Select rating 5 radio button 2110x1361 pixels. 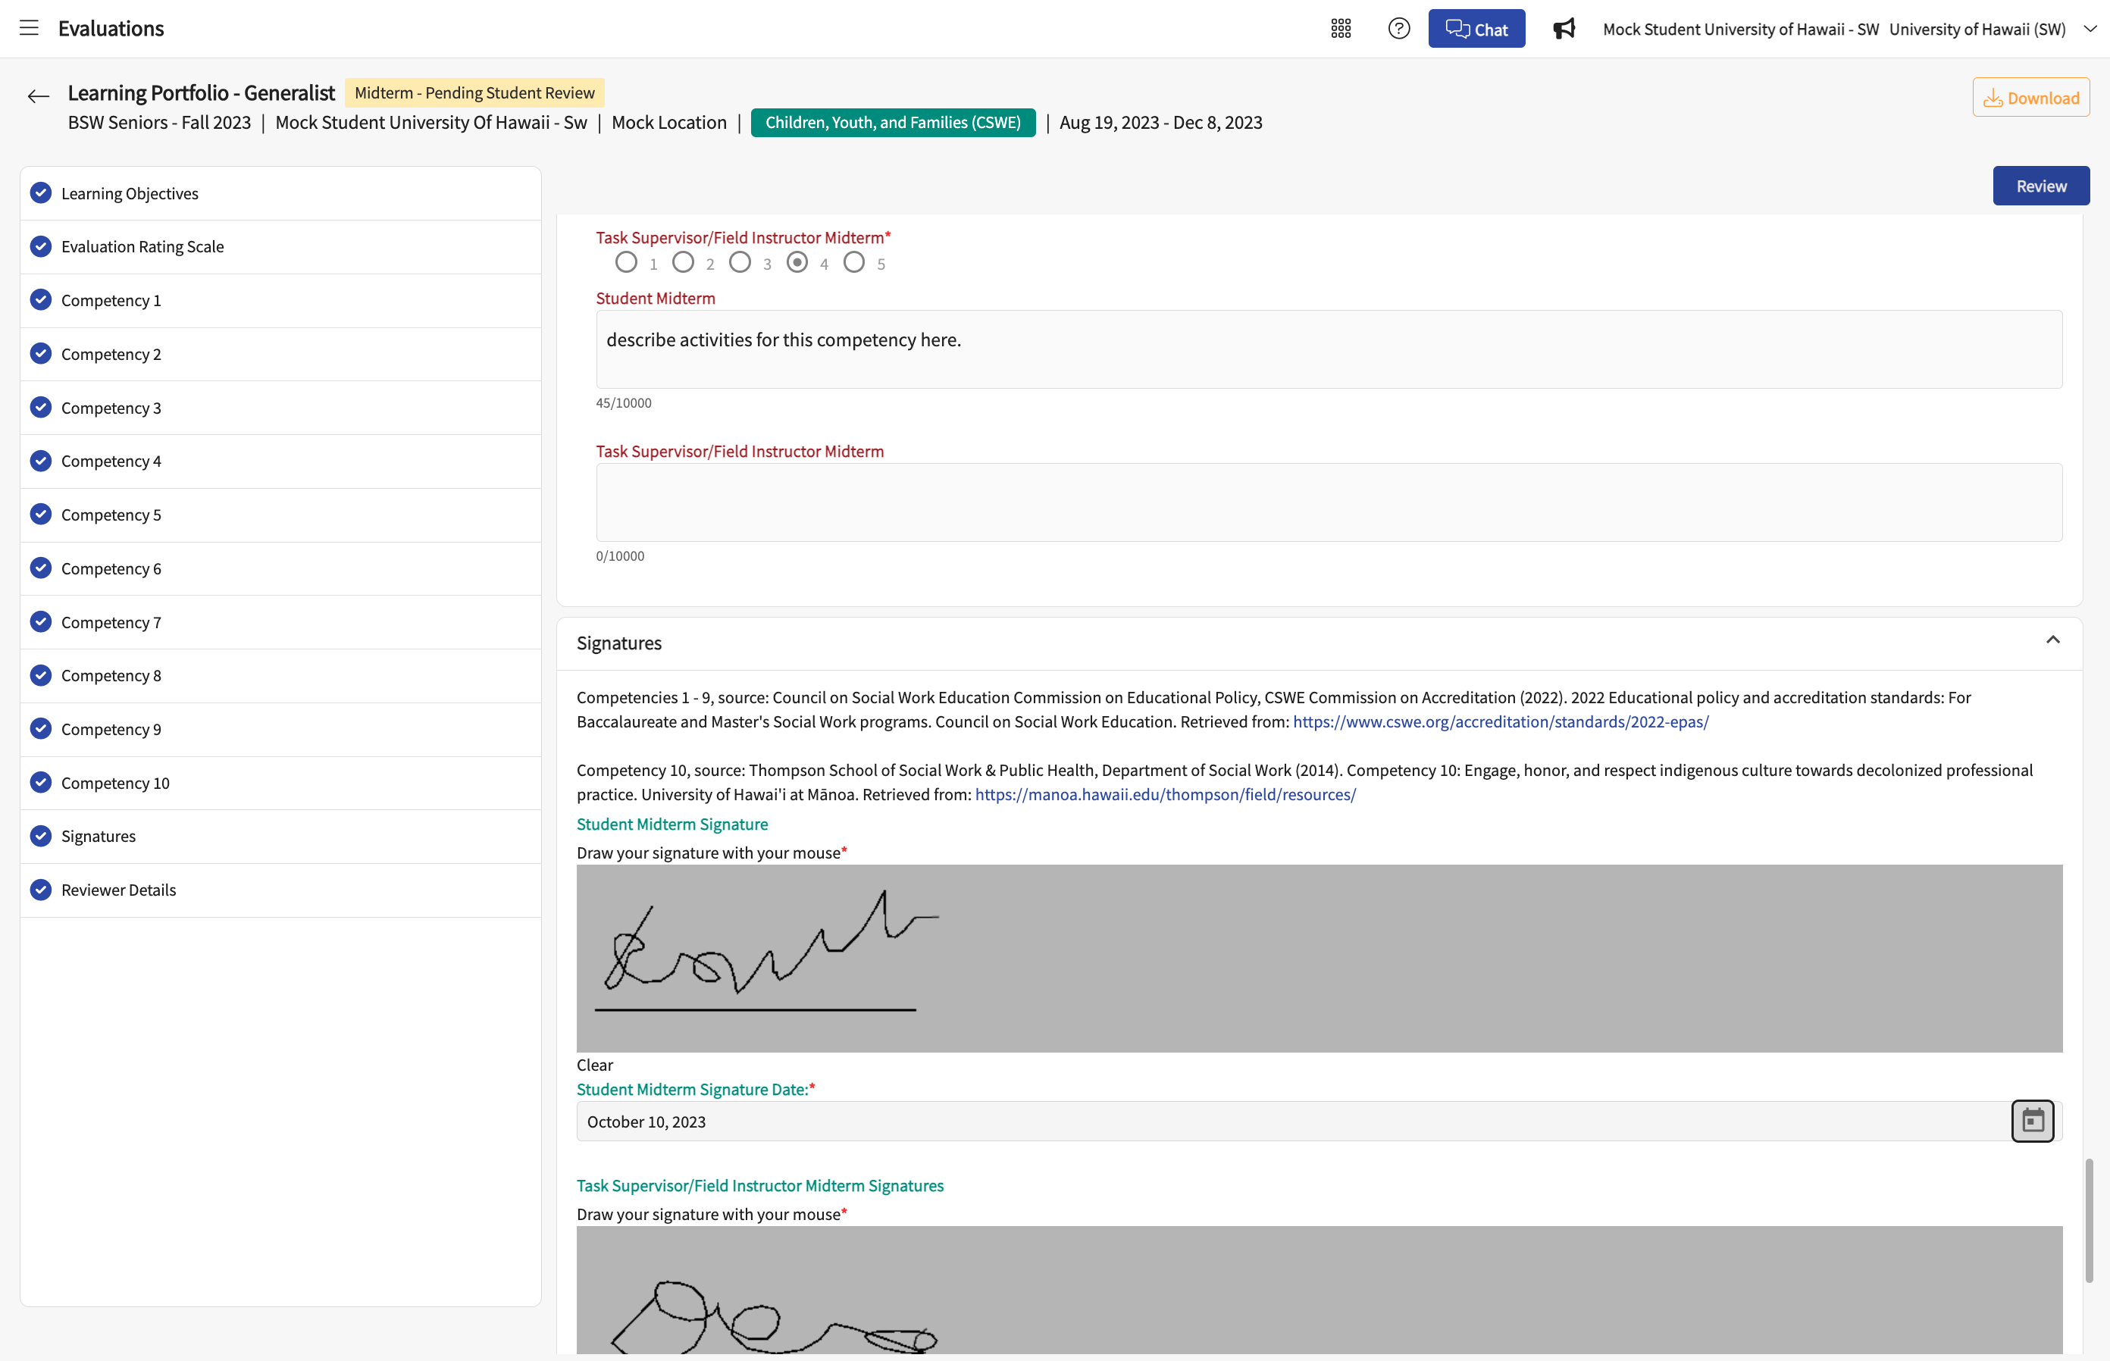coord(854,262)
